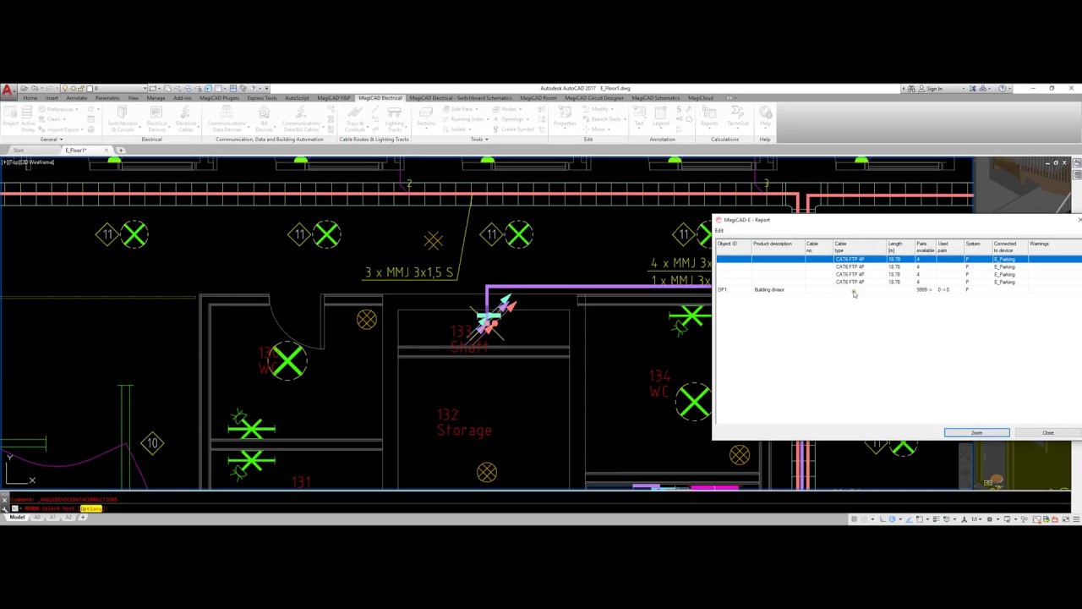This screenshot has height=609, width=1082.
Task: Sort by the Cable type column header
Action: coord(859,247)
